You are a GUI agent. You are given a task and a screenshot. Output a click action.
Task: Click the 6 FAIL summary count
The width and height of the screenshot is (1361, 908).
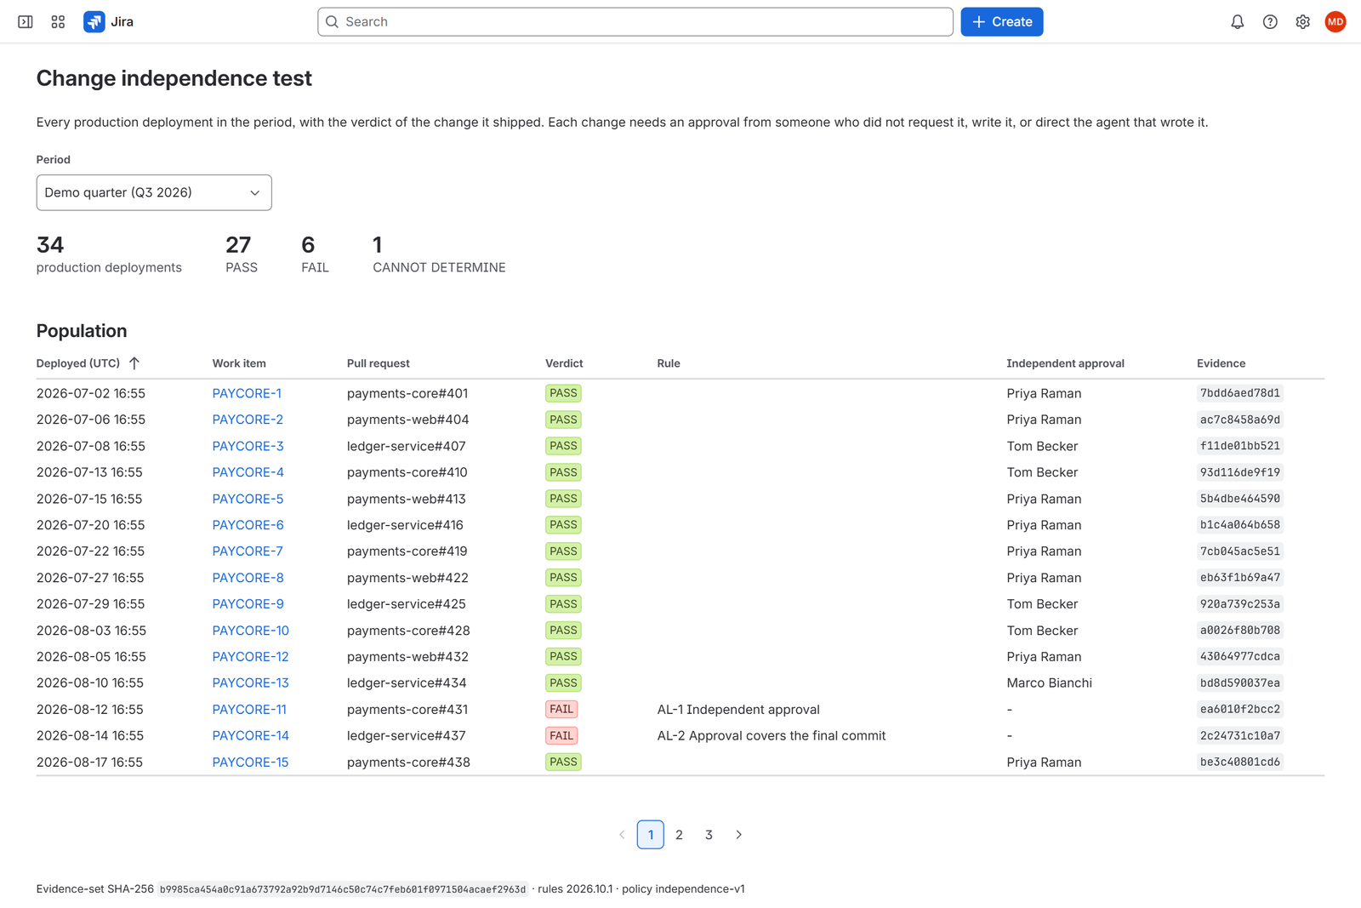point(315,254)
